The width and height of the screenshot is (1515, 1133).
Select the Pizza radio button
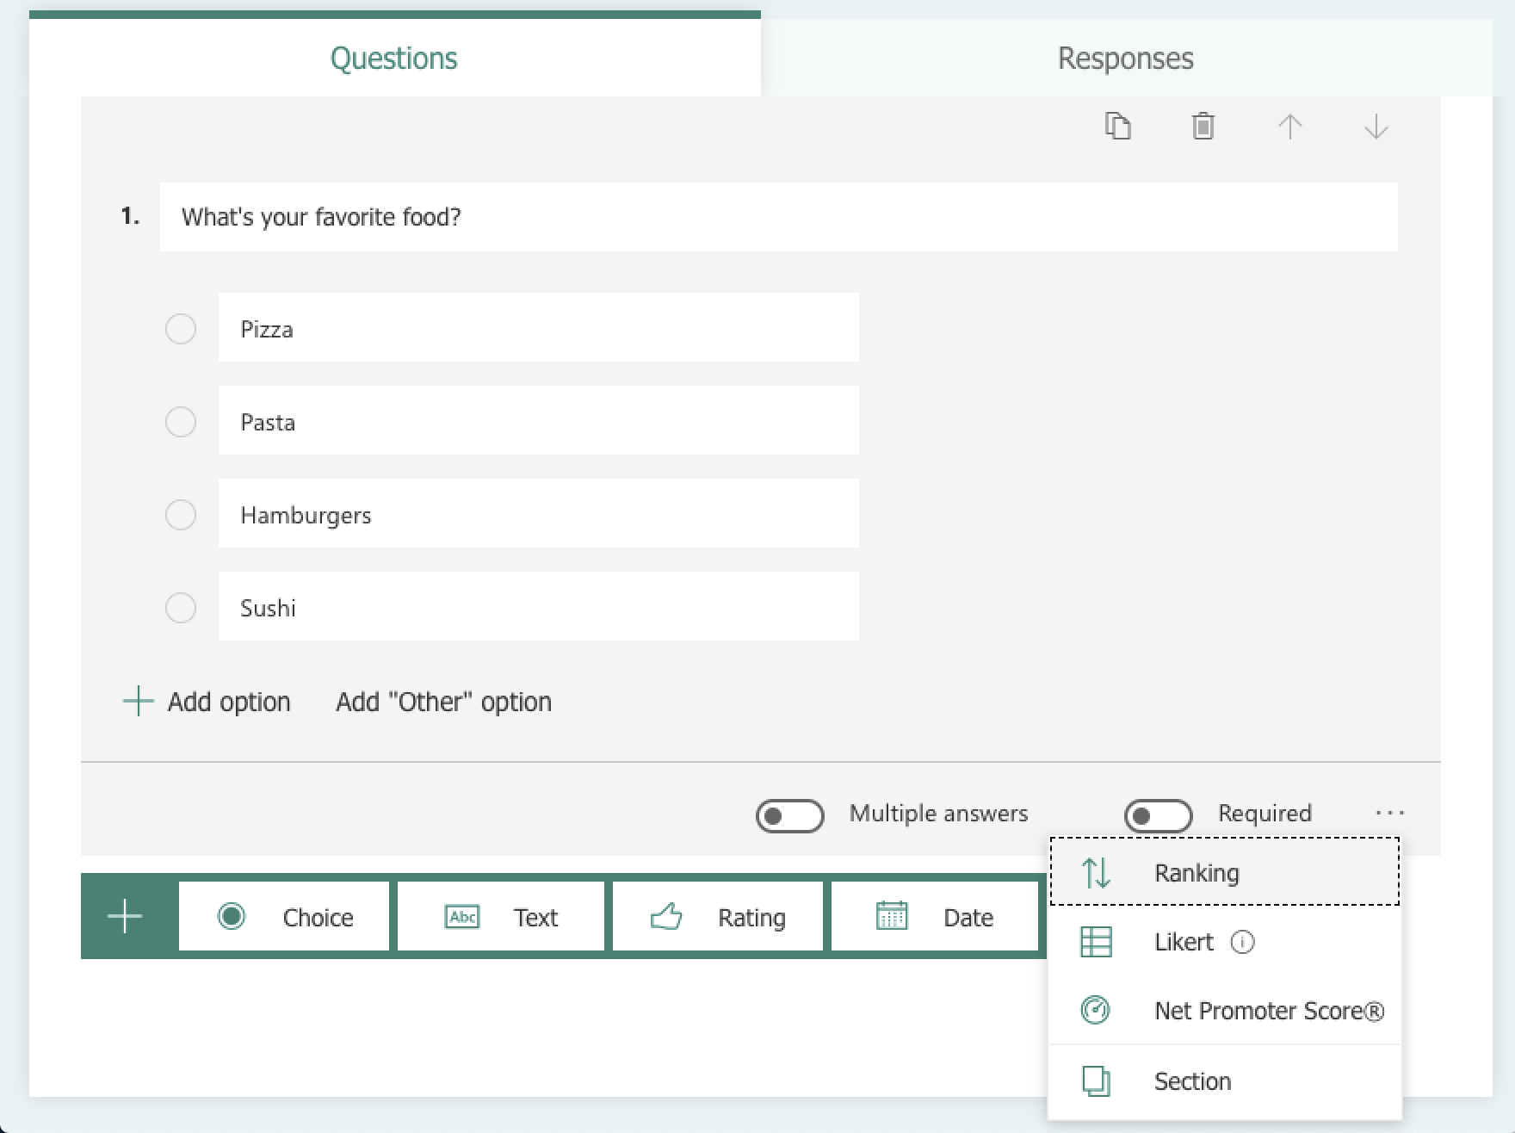pyautogui.click(x=181, y=329)
